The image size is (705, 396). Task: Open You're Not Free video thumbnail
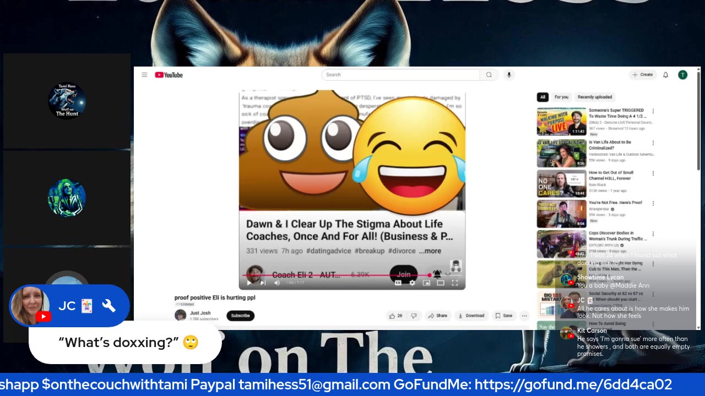tap(561, 213)
